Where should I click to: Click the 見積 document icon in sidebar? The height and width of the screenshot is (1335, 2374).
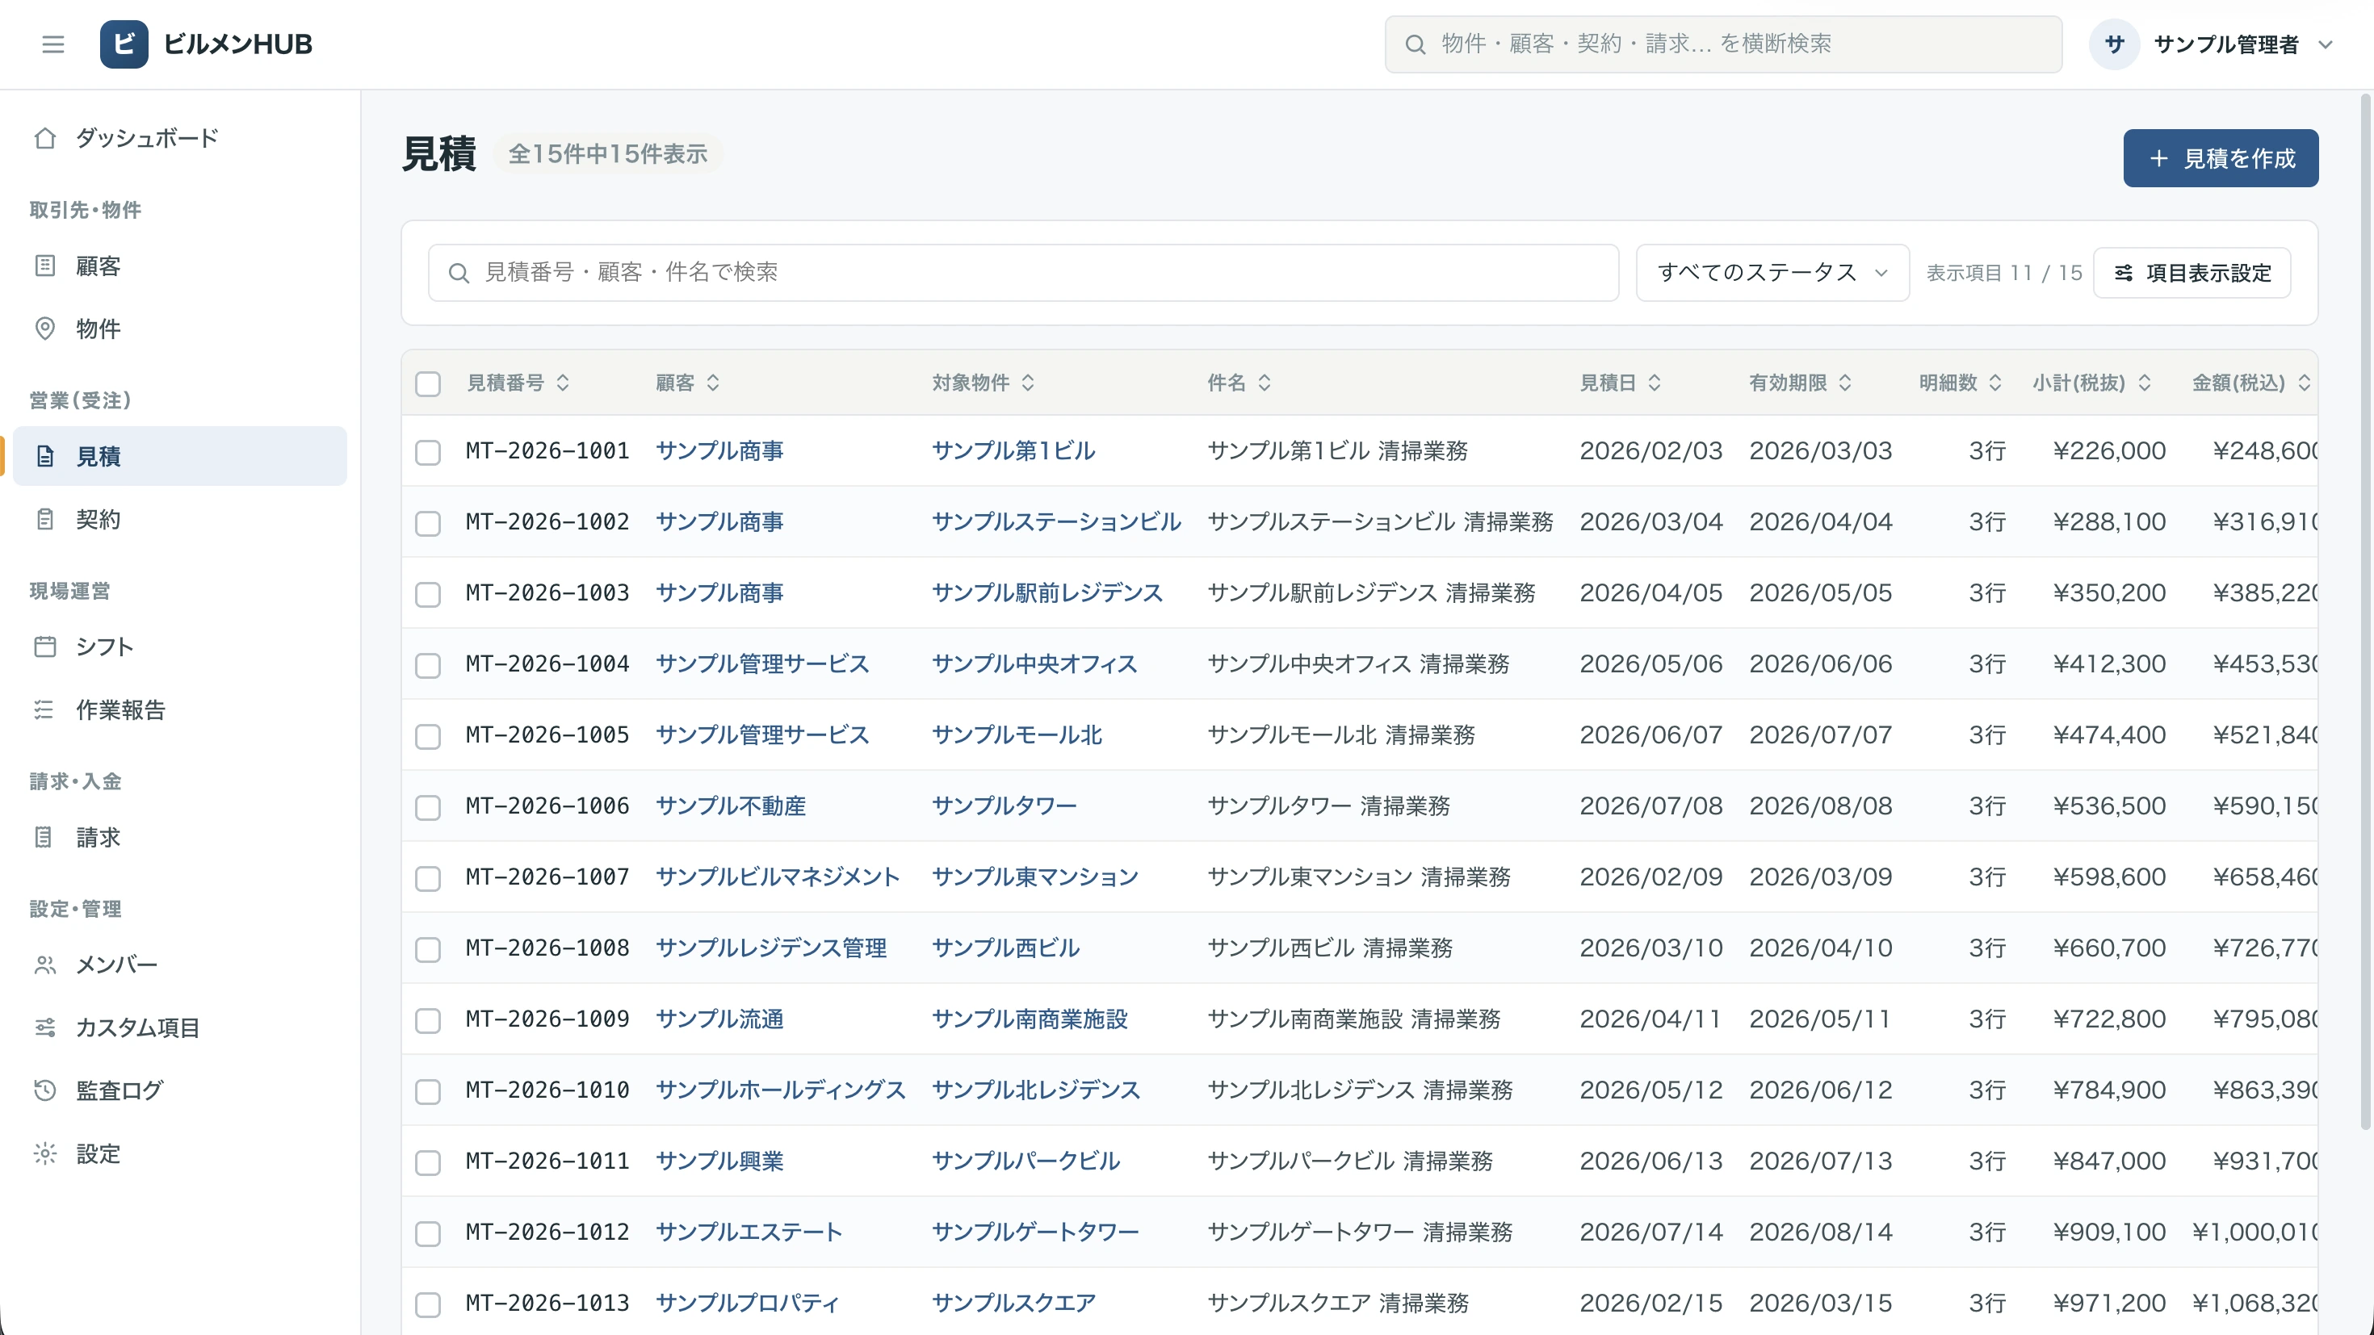click(x=45, y=456)
